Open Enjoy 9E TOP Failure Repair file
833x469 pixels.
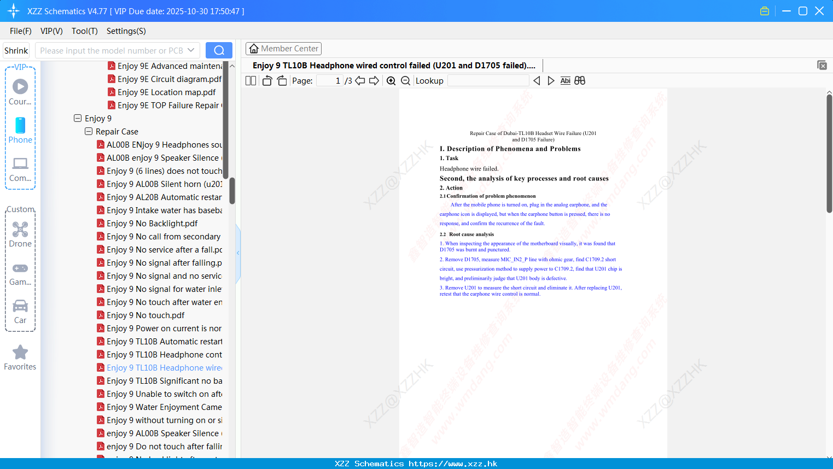click(165, 105)
